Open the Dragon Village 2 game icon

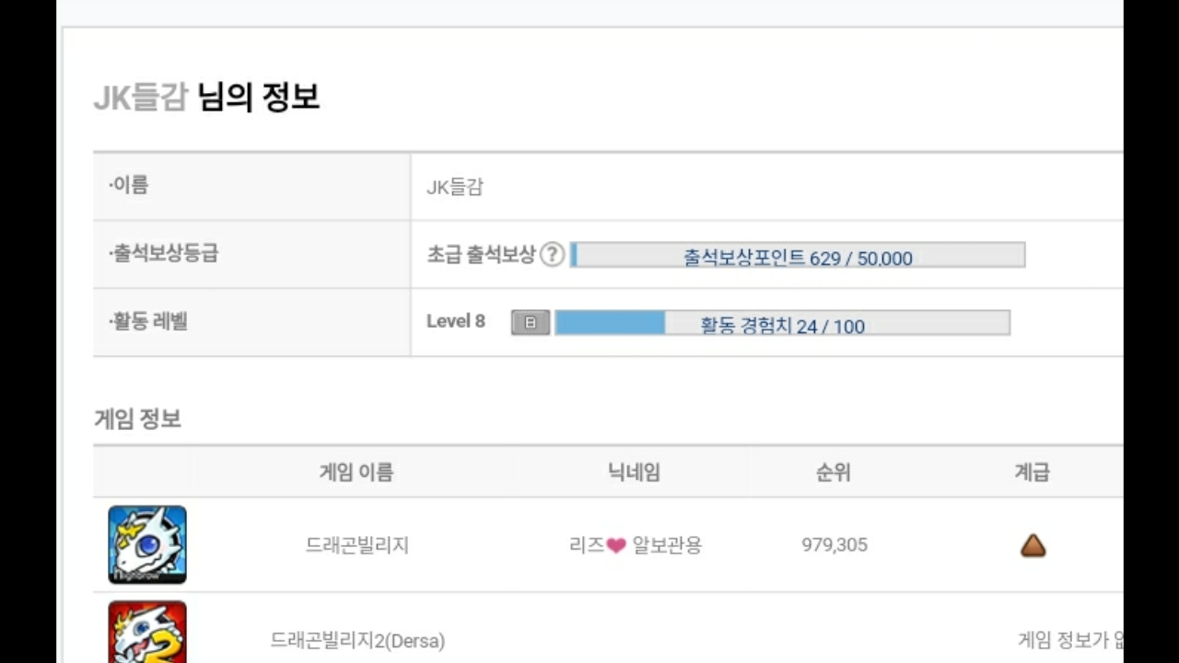[x=147, y=633]
